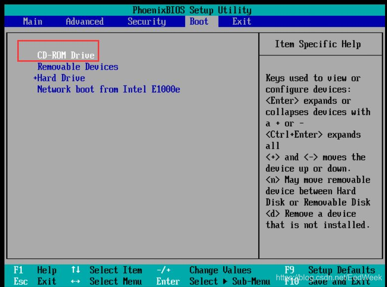Image resolution: width=387 pixels, height=287 pixels.
Task: Click the F1 Help key hint
Action: coord(35,270)
